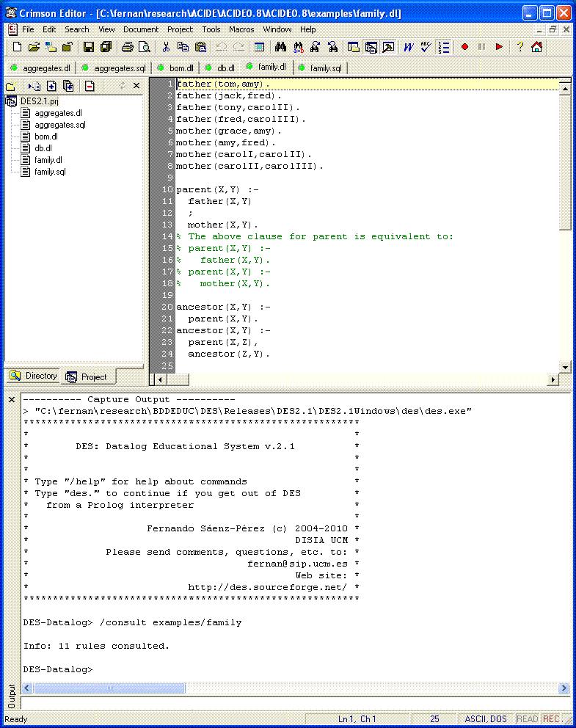Screen dimensions: 576x728
Task: Click the Spell Check ABC icon
Action: [426, 47]
